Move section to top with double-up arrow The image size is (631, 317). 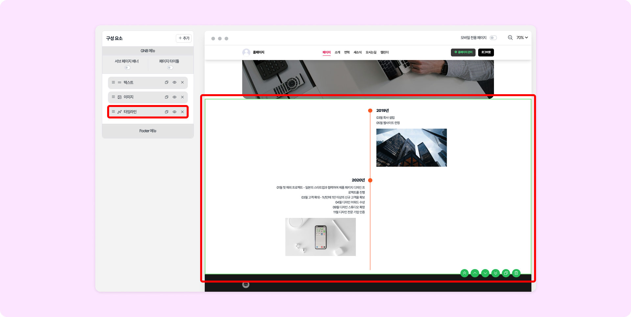pyautogui.click(x=464, y=273)
